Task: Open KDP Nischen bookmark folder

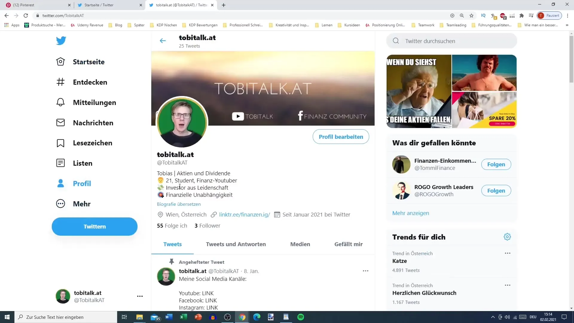Action: [x=164, y=25]
